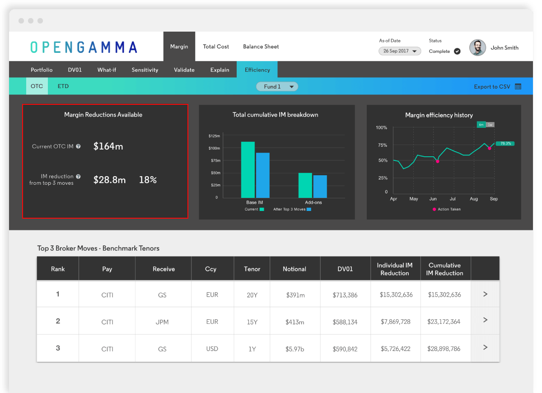Expand rank 2 row arrow
The height and width of the screenshot is (393, 542).
tap(485, 320)
